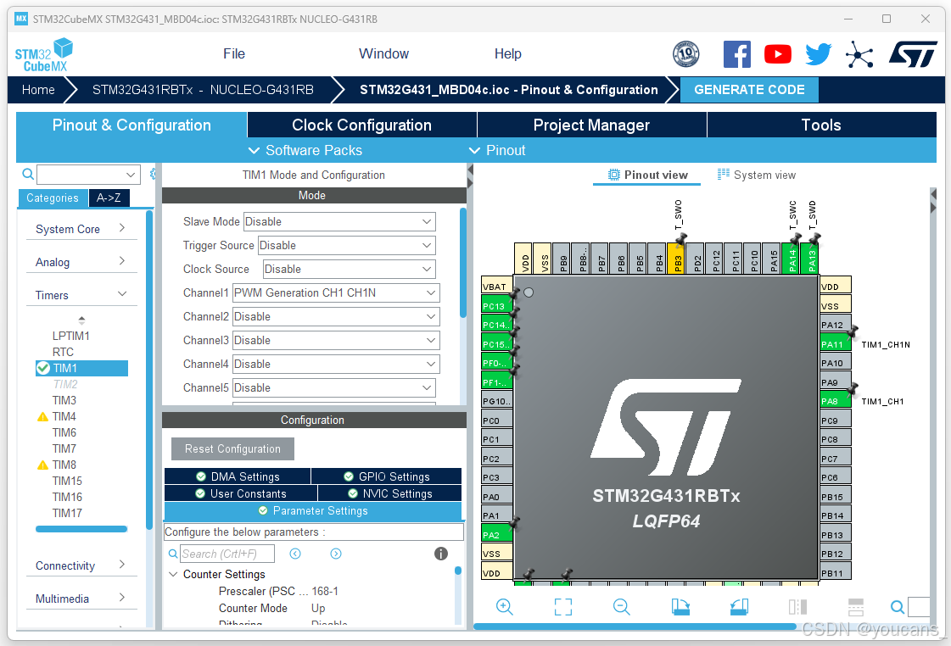Click STM32G431RBTx NUCLEO-G431RB breadcrumb
Viewport: 951px width, 646px height.
point(203,90)
